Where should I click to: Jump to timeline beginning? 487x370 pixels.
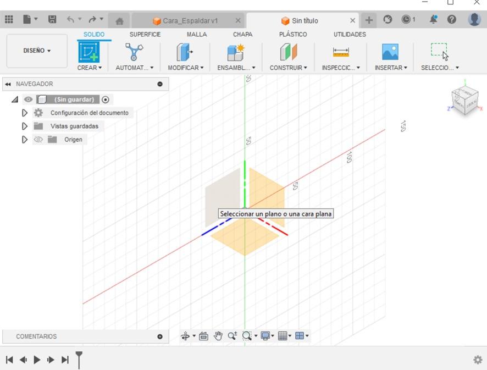coord(9,360)
